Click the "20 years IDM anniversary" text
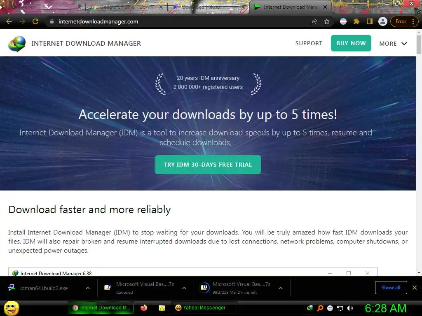The height and width of the screenshot is (316, 422). tap(208, 78)
